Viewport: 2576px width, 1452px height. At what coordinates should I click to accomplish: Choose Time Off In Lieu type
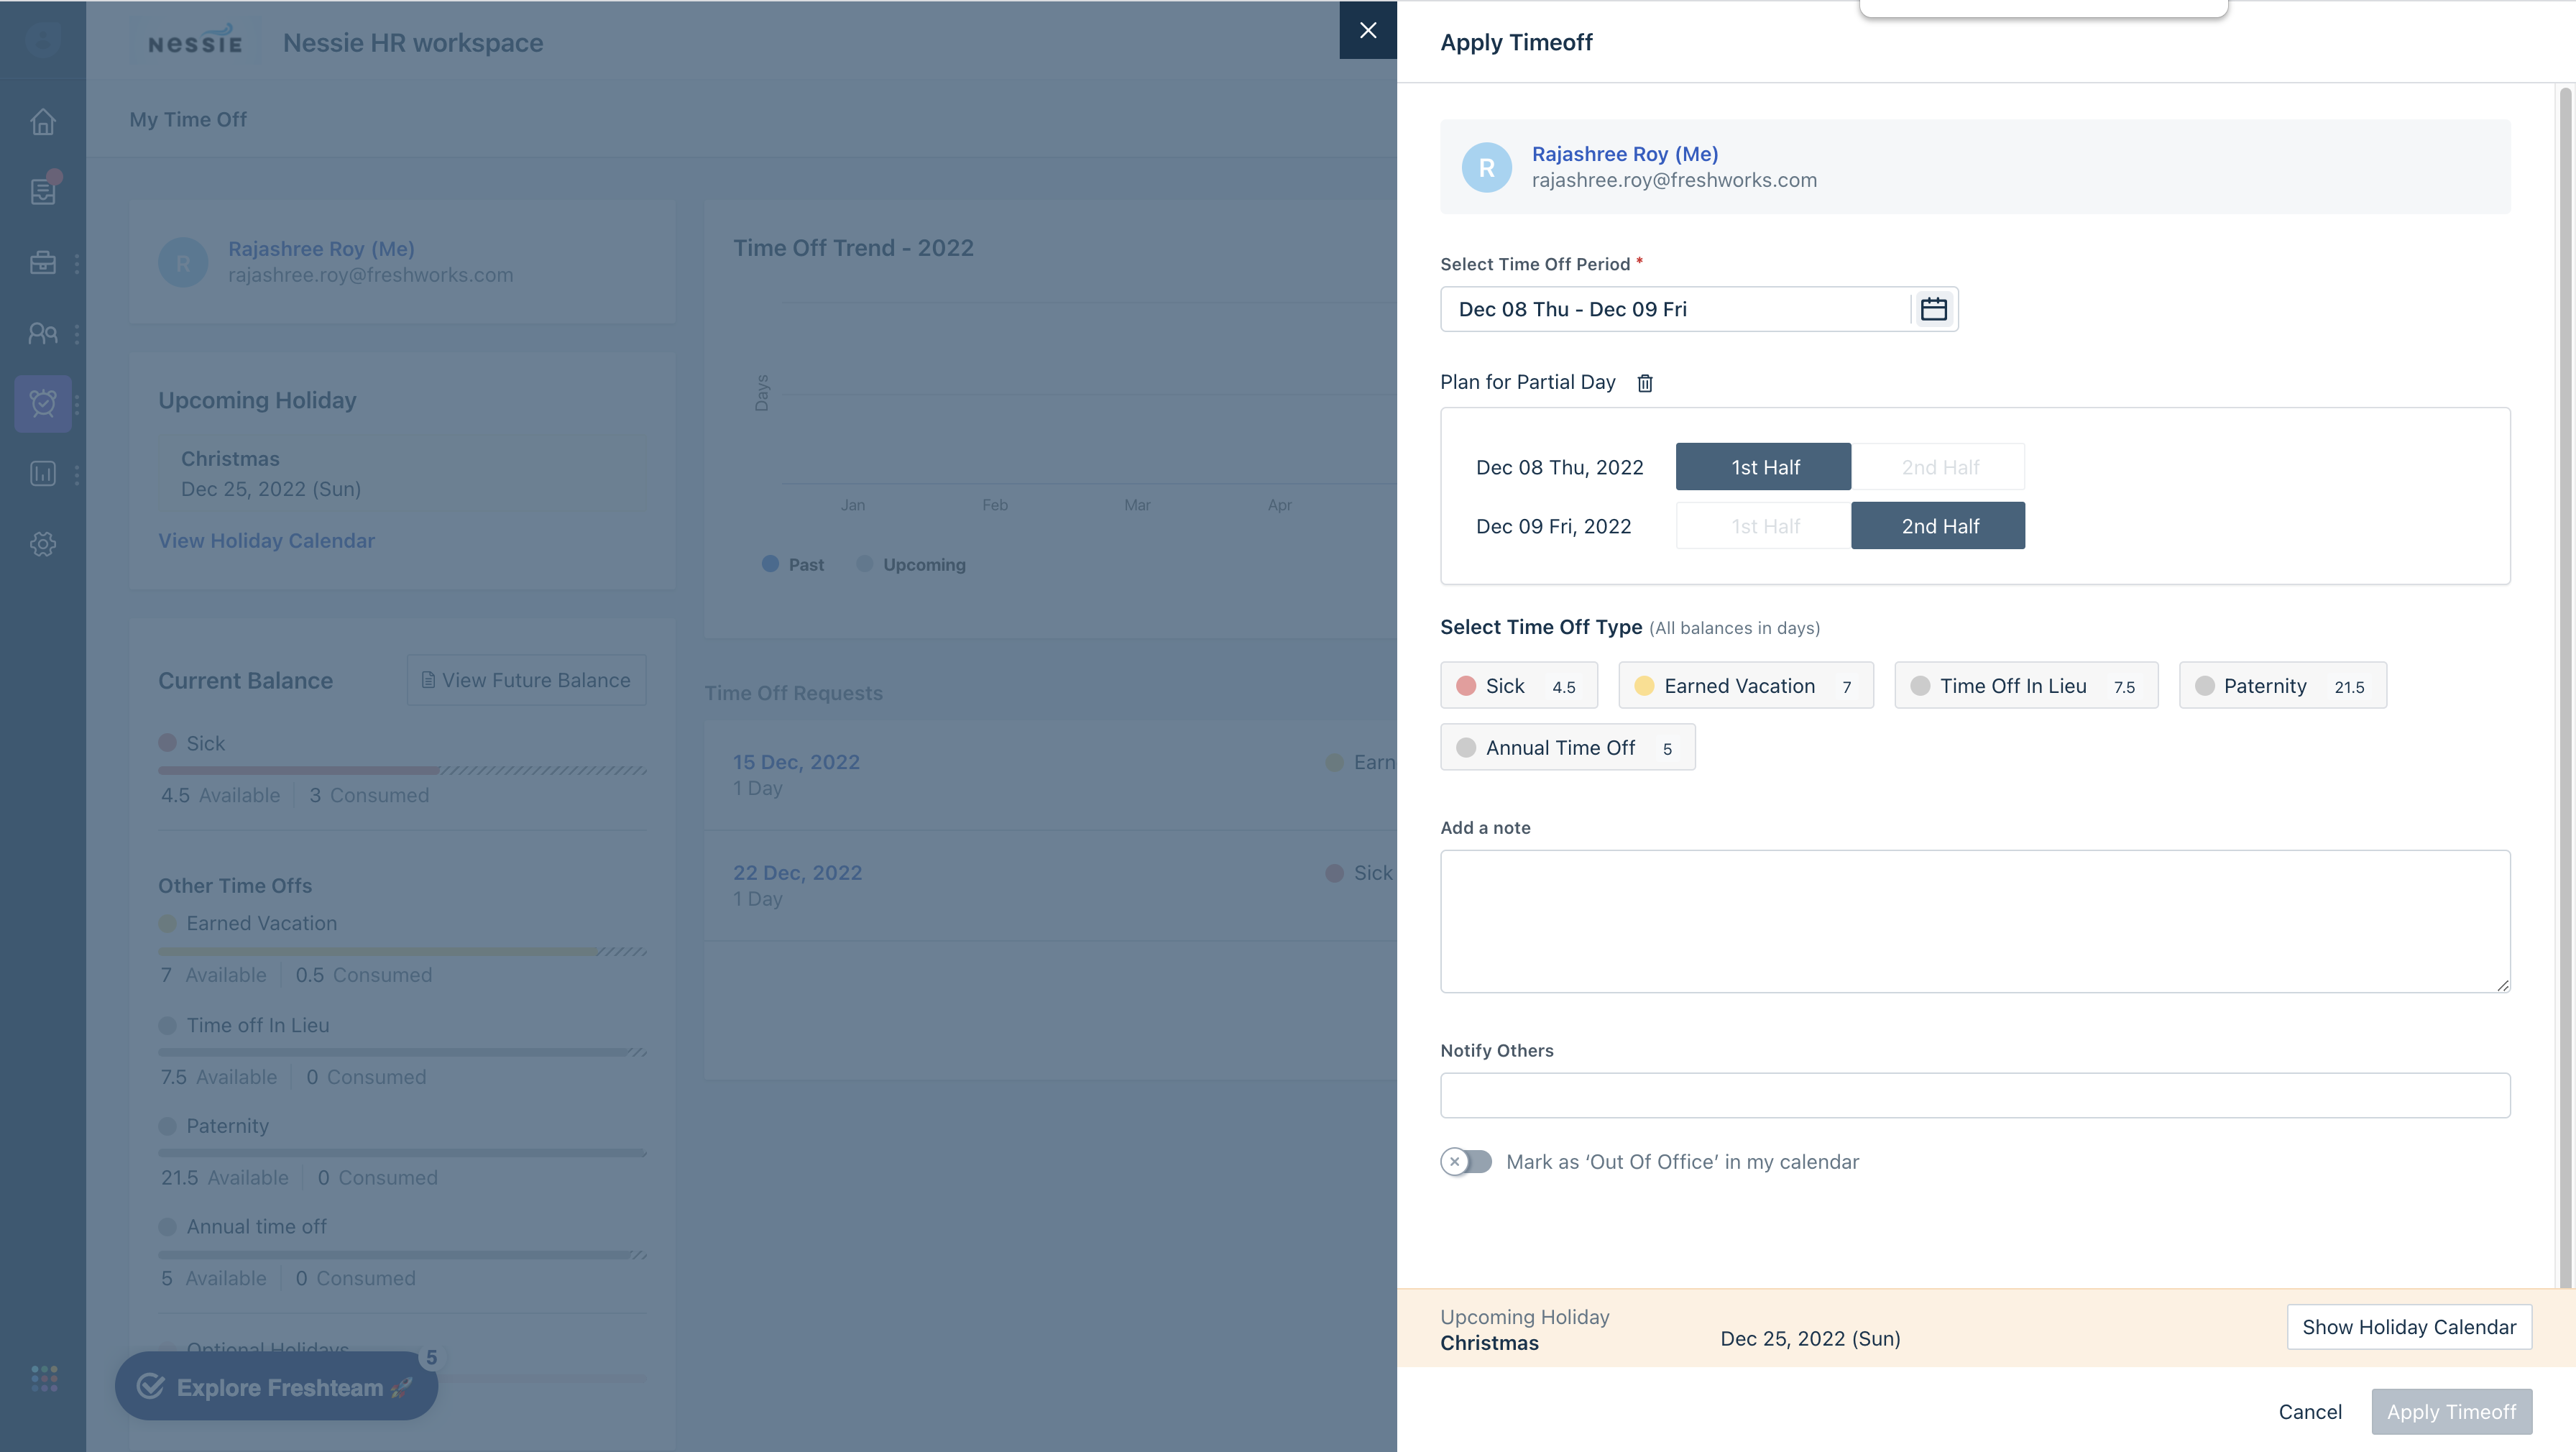[2026, 686]
